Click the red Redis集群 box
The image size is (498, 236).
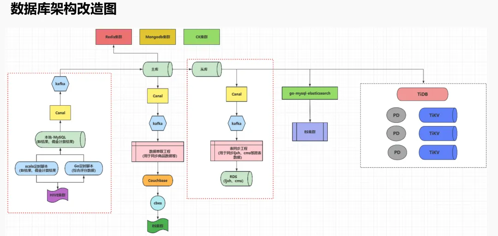click(114, 37)
